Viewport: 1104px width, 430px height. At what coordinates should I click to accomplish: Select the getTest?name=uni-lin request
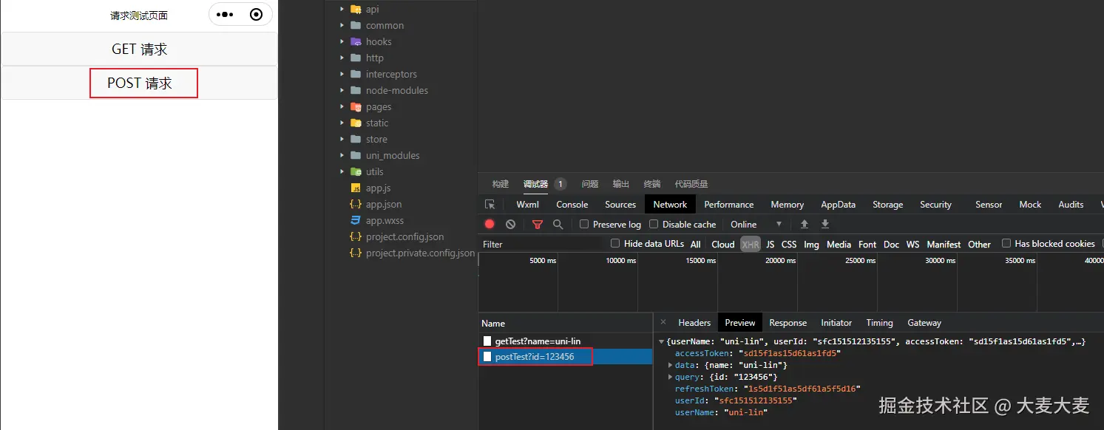coord(565,341)
